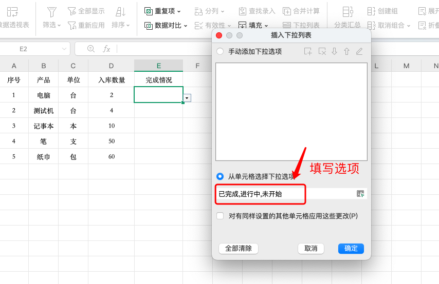Viewport: 439px width, 284px height.
Task: Click the options text field 已完成,进行中,未开始
Action: (286, 194)
